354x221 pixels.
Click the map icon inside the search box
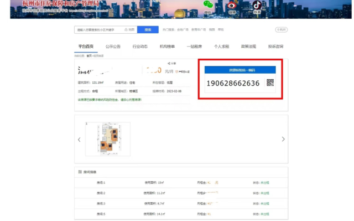(126, 29)
